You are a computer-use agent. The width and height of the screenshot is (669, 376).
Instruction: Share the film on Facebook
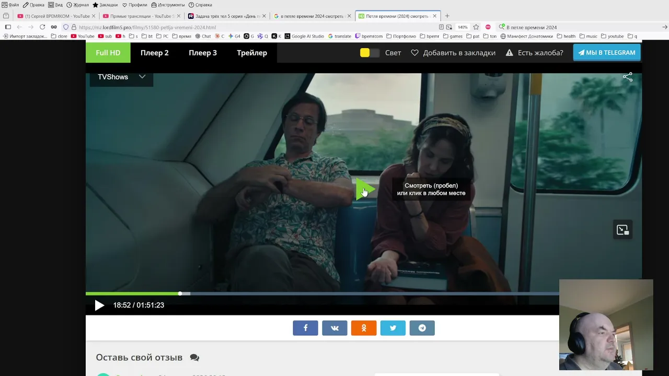click(306, 328)
